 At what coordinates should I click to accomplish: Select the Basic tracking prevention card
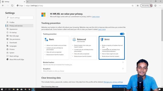click(56, 48)
